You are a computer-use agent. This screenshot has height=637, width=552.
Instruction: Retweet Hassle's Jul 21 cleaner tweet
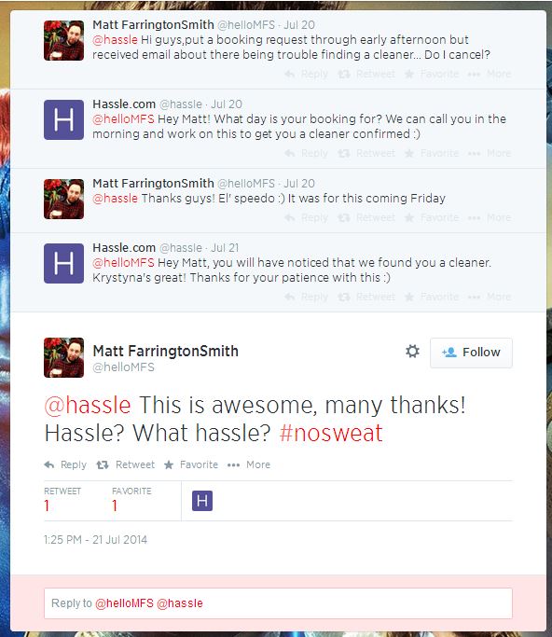[366, 297]
